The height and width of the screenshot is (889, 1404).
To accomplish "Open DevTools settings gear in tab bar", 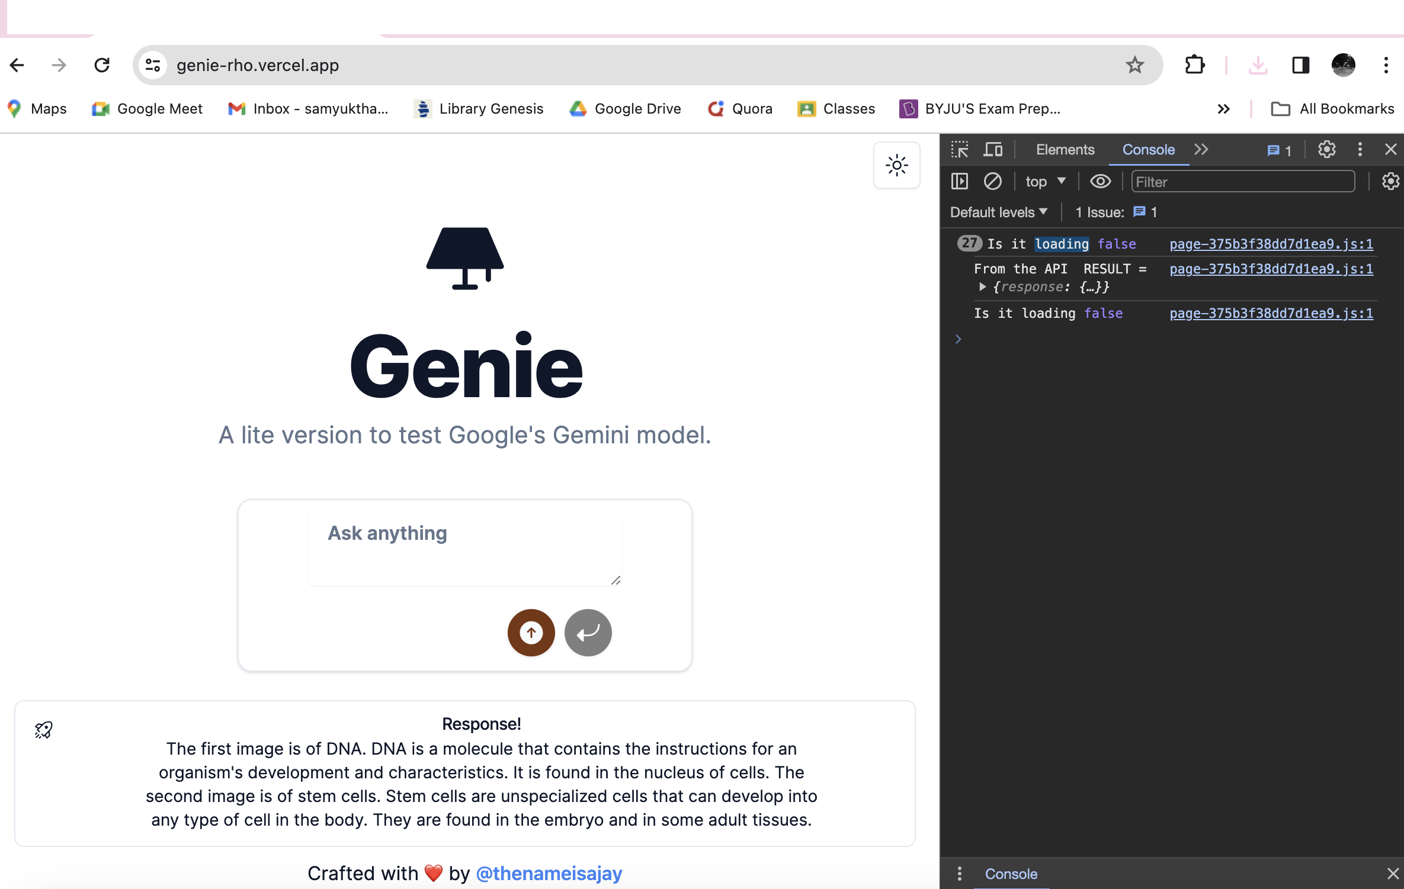I will tap(1326, 150).
